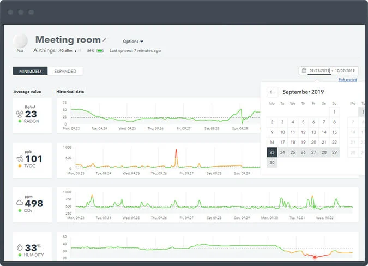Select September 23 in the calendar

click(272, 152)
